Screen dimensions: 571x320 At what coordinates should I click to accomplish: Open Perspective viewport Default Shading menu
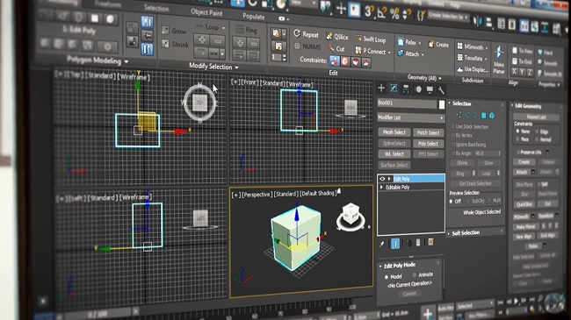[x=317, y=194]
